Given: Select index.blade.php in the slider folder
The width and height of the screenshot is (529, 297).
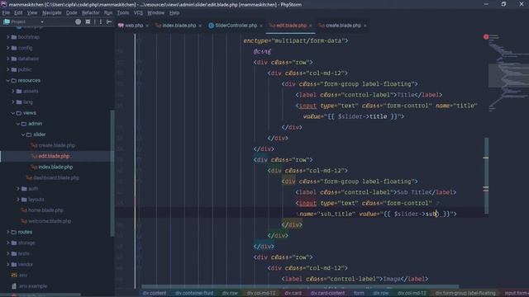Looking at the screenshot, I should click(x=55, y=167).
